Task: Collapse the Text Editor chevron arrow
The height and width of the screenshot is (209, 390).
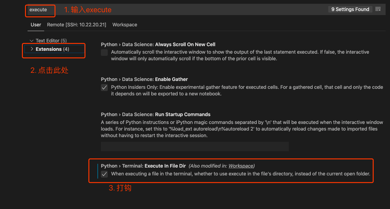Action: 31,41
